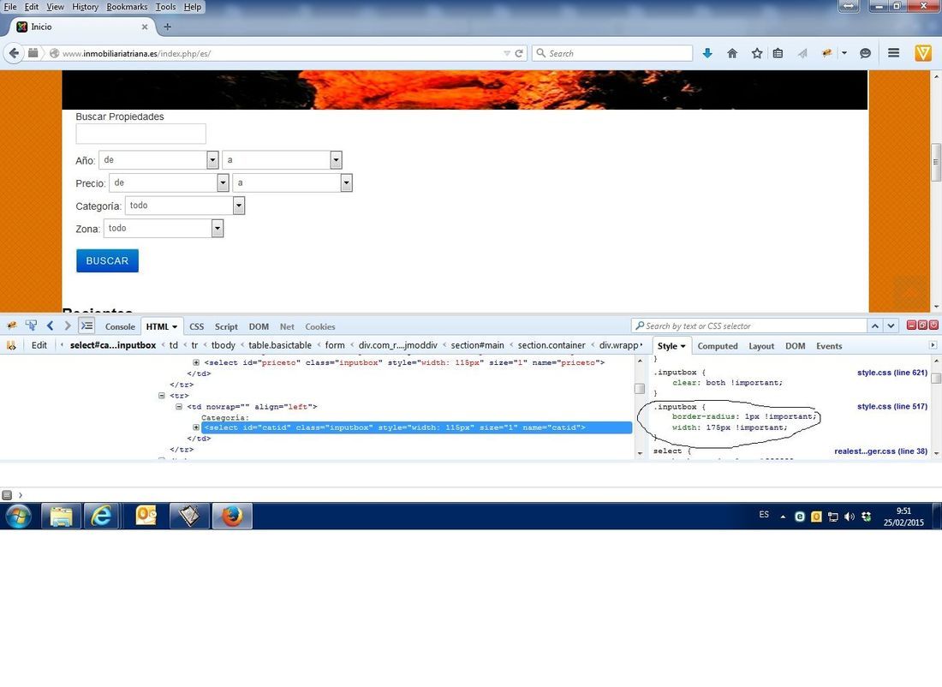Activate the Firebug inspect element icon
Viewport: 942px width, 687px height.
(x=31, y=326)
